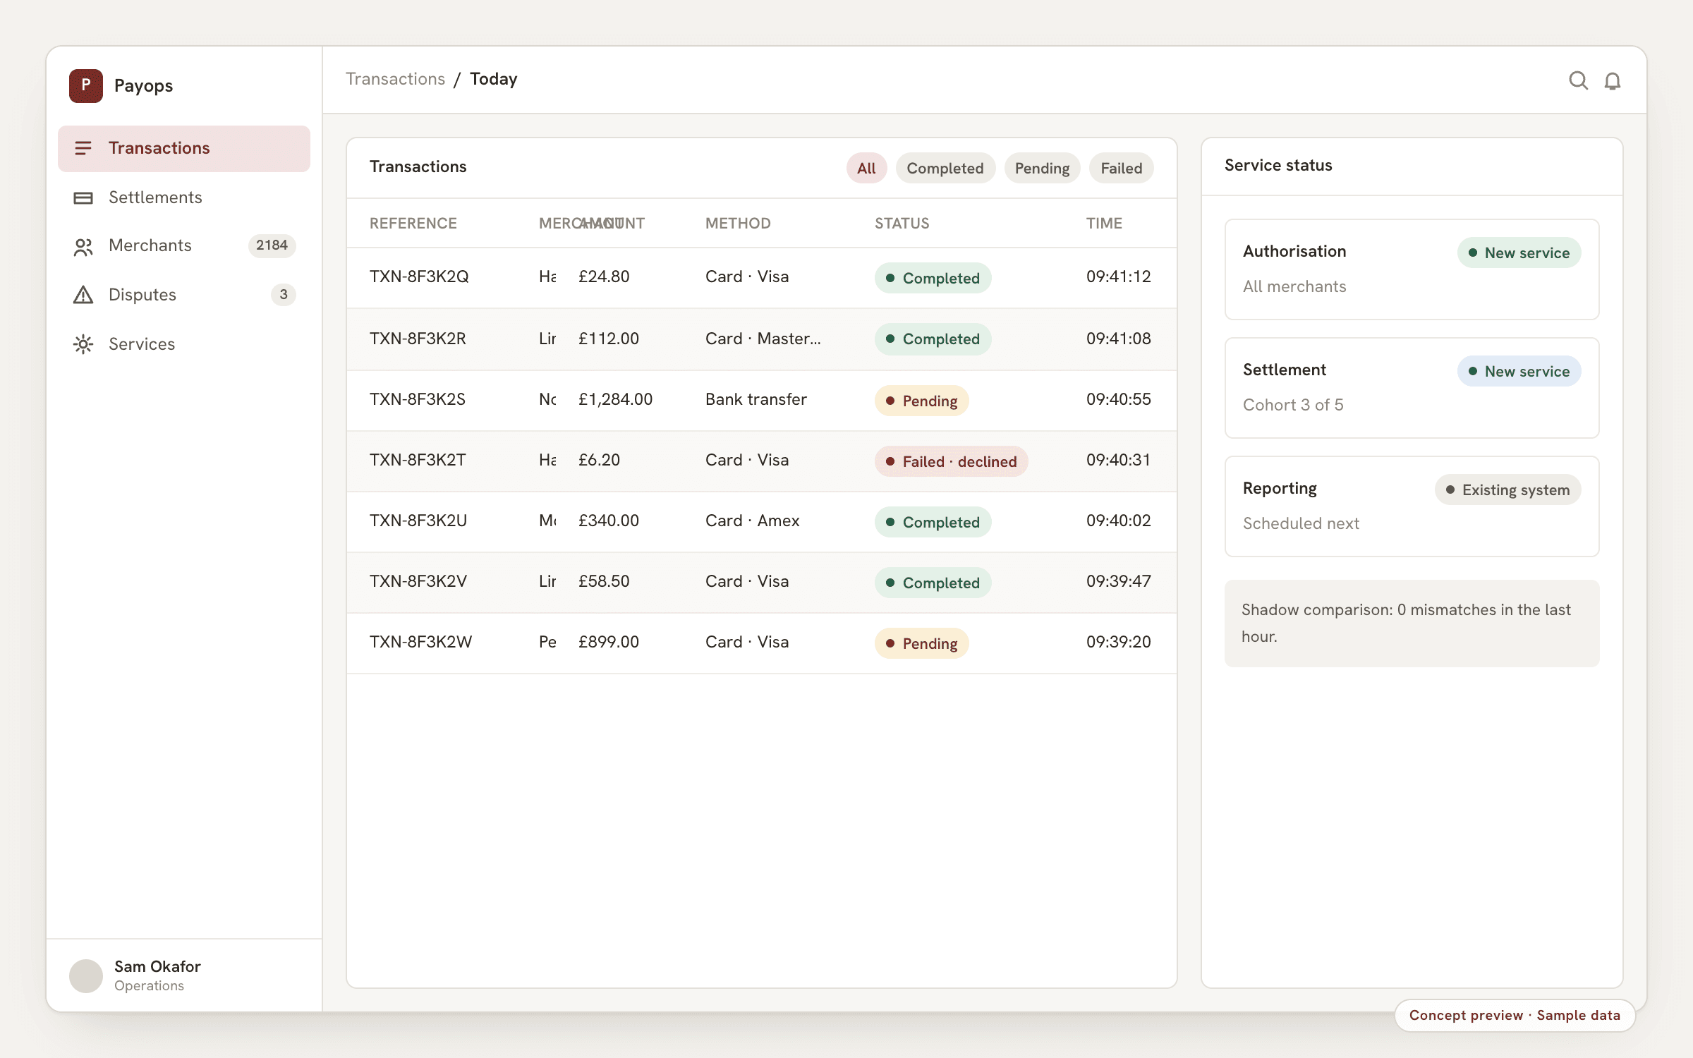Click the Payops logo icon
Image resolution: width=1693 pixels, height=1058 pixels.
[86, 86]
